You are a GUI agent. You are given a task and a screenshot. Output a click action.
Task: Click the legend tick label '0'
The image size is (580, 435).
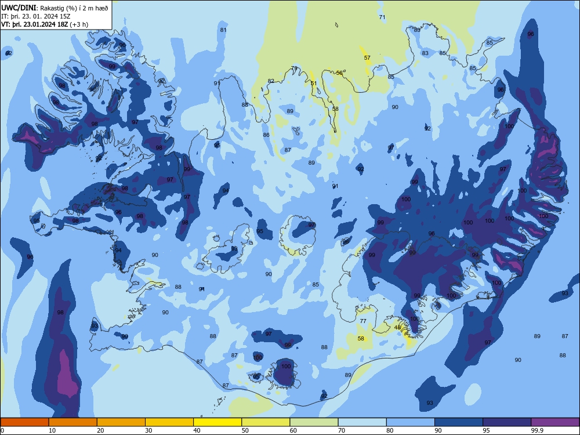(2, 430)
